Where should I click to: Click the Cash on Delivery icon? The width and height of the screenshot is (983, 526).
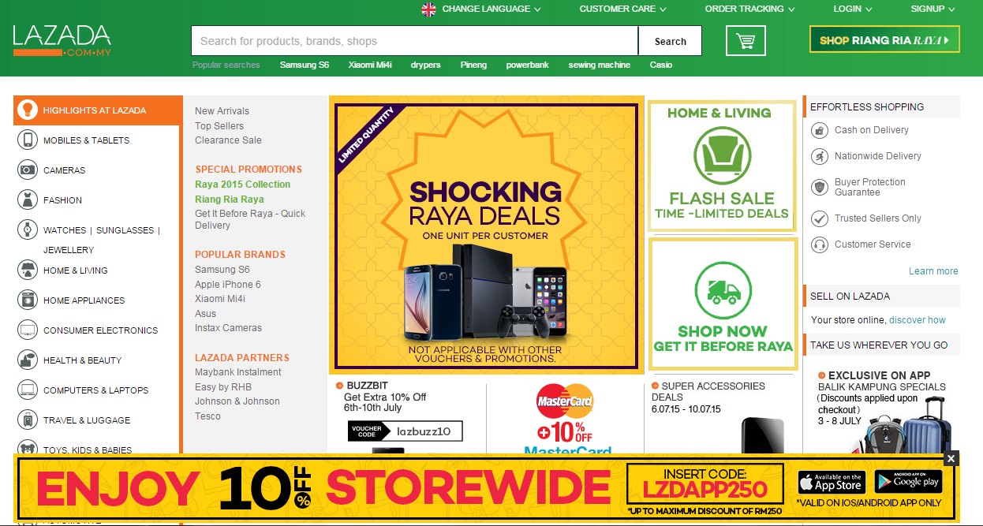click(x=820, y=130)
